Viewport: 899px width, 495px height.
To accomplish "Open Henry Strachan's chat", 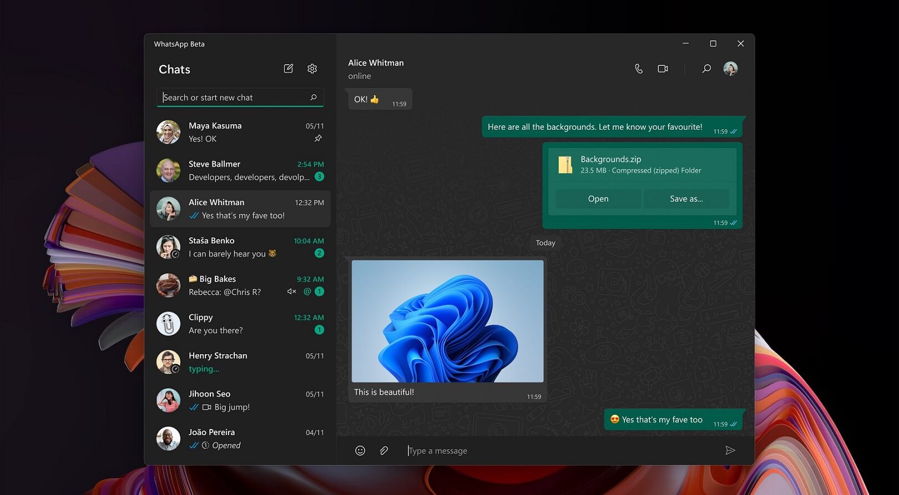I will [240, 362].
